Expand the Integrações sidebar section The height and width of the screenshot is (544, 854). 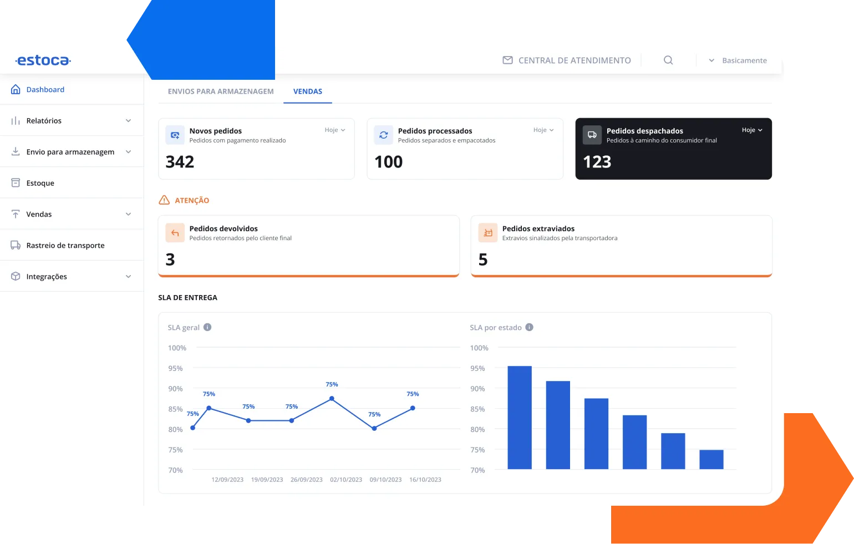[x=72, y=276]
